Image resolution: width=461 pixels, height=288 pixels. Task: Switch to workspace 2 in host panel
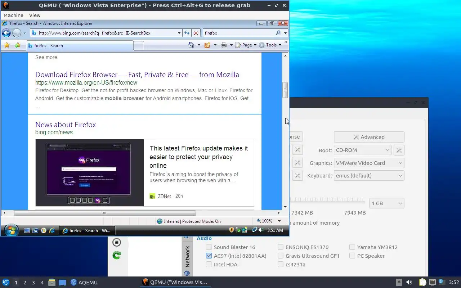point(24,283)
